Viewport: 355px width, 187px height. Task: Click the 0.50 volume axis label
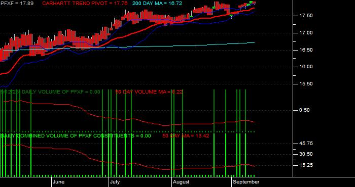click(x=304, y=110)
